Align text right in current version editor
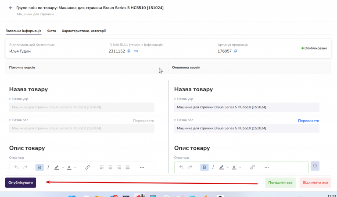337x197 pixels. (119, 167)
